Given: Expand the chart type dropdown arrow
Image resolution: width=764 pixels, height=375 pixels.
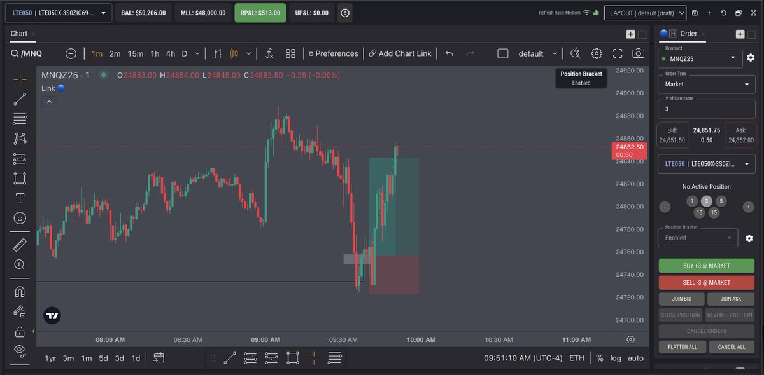Looking at the screenshot, I should [248, 53].
